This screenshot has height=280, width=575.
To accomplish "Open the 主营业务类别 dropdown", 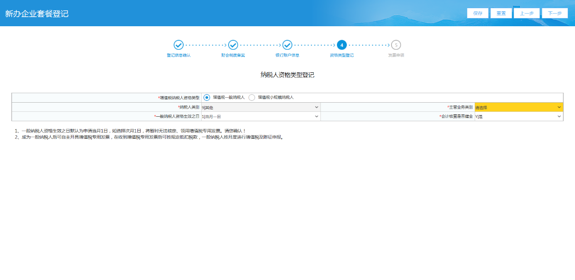I will pyautogui.click(x=518, y=107).
